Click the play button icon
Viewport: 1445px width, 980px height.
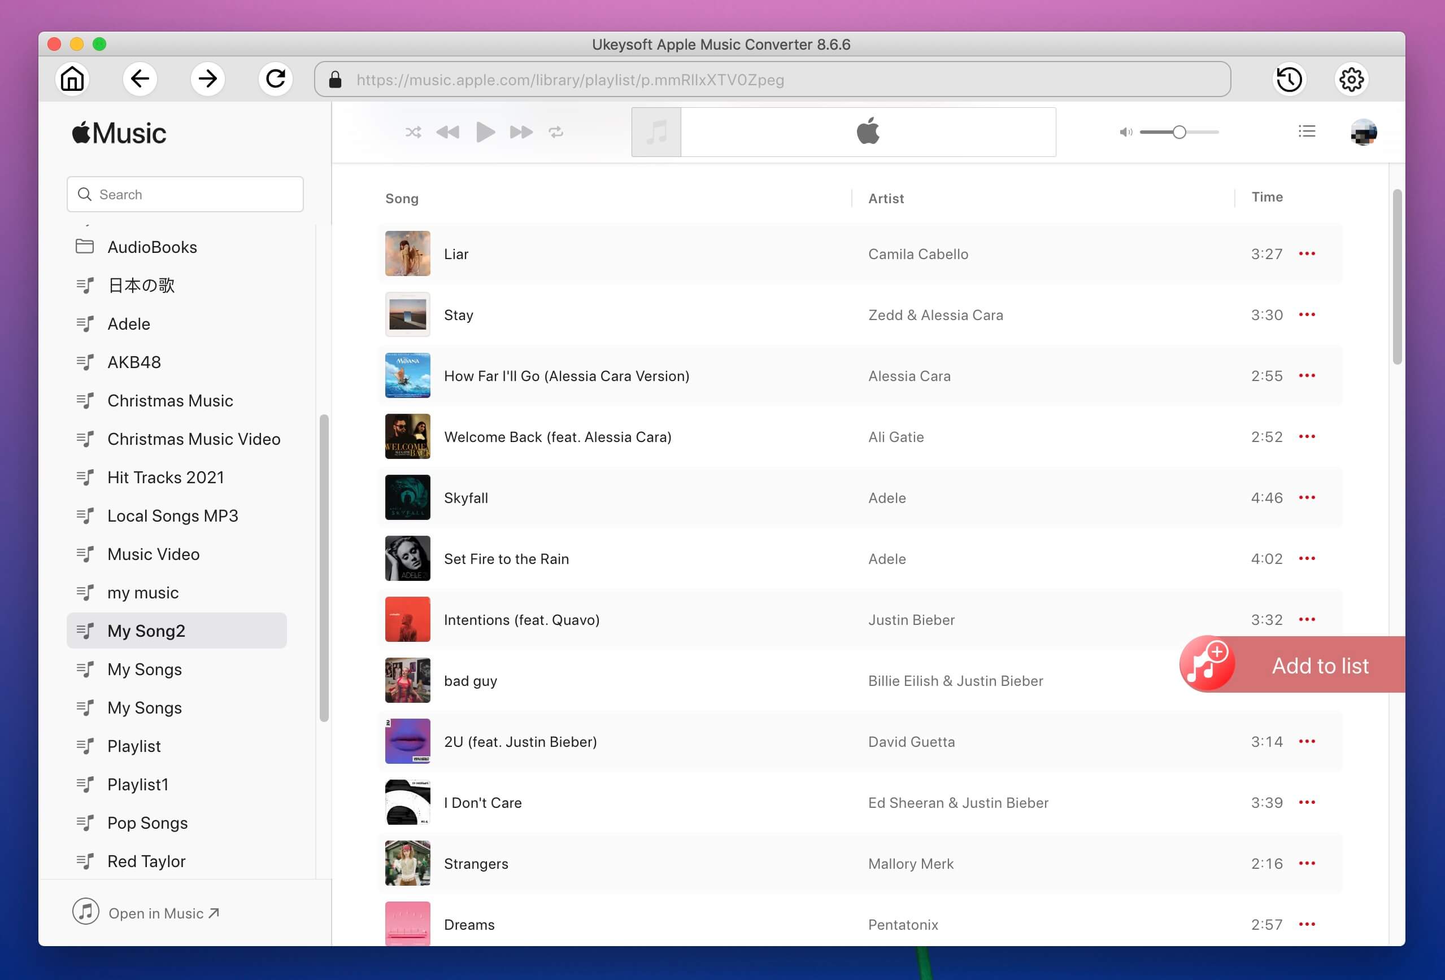486,131
